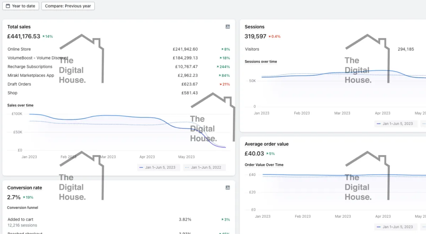
Task: Click the Conversion rate card title
Action: pyautogui.click(x=24, y=188)
